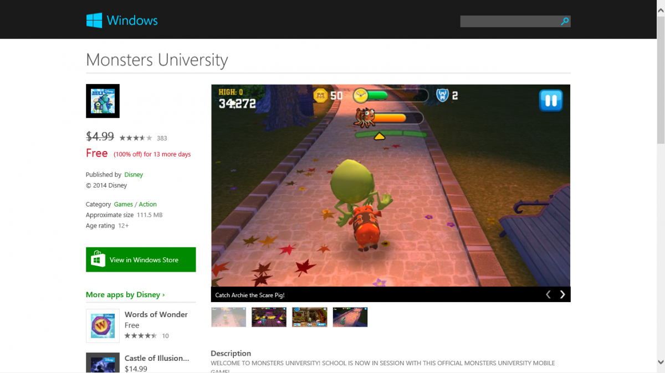
Task: Click the 34,272 score in the screenshot
Action: (237, 103)
